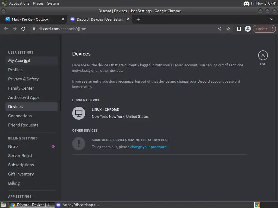Image resolution: width=278 pixels, height=208 pixels.
Task: Click the Devices page heading
Action: point(81,54)
